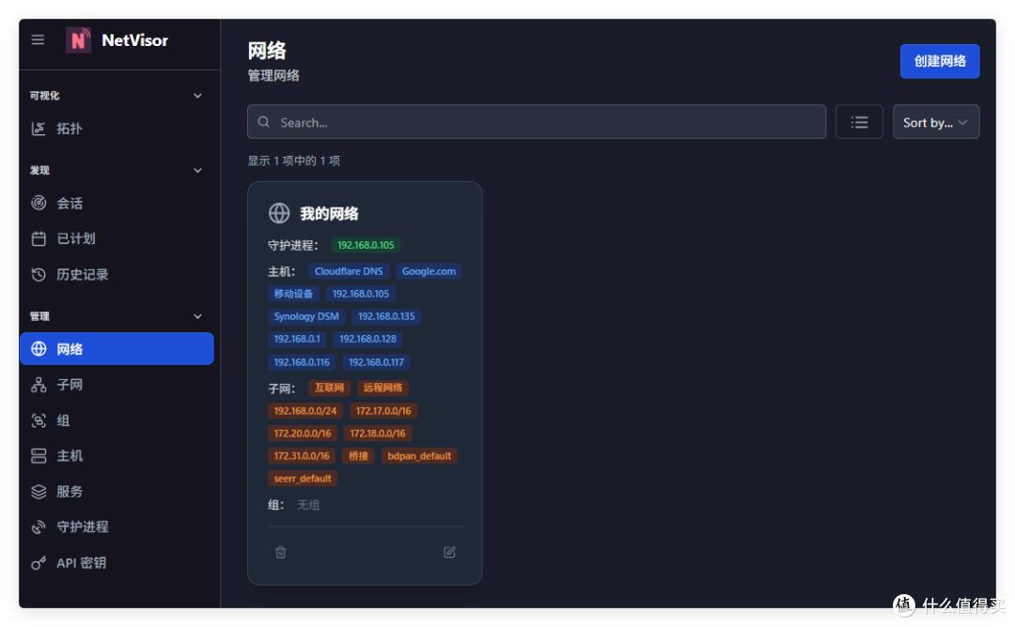Collapse the 管理 section chevron
The width and height of the screenshot is (1015, 627).
click(x=197, y=316)
